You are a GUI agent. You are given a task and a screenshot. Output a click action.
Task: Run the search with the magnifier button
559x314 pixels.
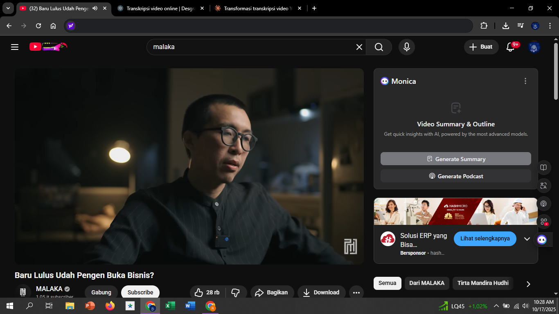(379, 47)
